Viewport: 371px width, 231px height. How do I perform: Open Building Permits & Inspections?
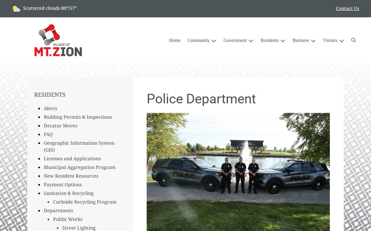pos(78,117)
